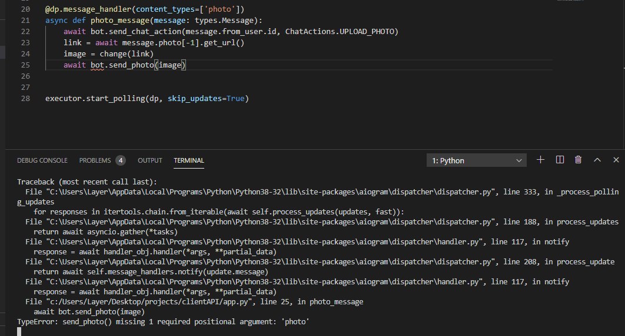
Task: Click '@dp.message_handler' decorator on line 20
Action: coord(88,9)
